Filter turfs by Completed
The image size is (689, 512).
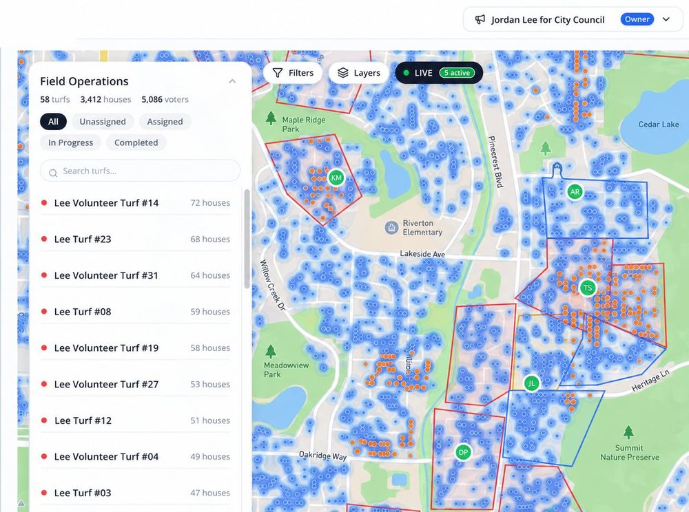click(x=136, y=142)
